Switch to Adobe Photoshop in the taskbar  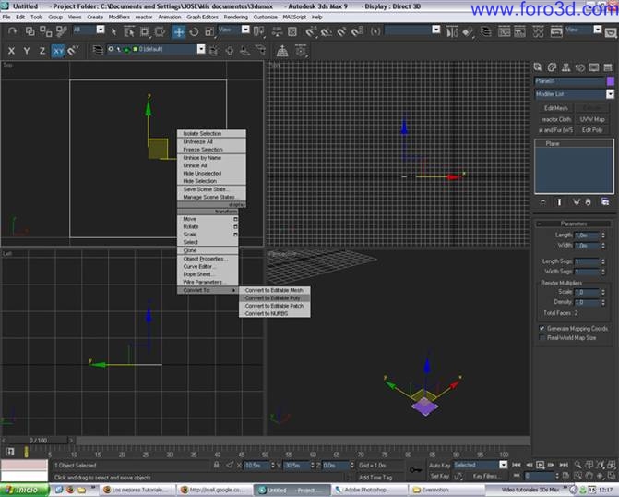click(x=368, y=490)
